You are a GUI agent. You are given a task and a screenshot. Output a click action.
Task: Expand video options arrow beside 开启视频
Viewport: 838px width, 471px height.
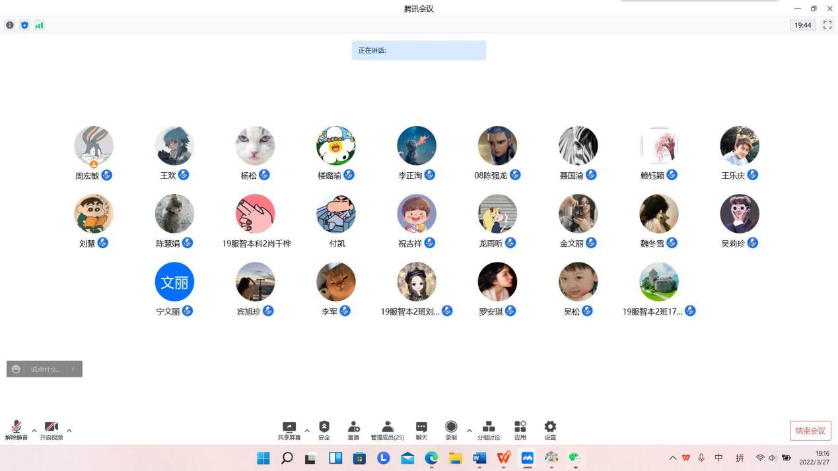[x=69, y=431]
